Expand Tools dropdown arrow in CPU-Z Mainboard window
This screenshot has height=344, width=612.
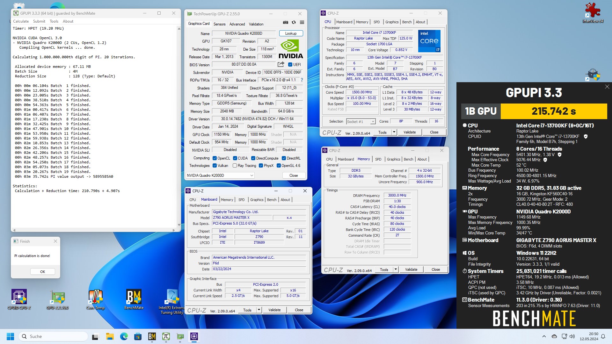tap(259, 310)
